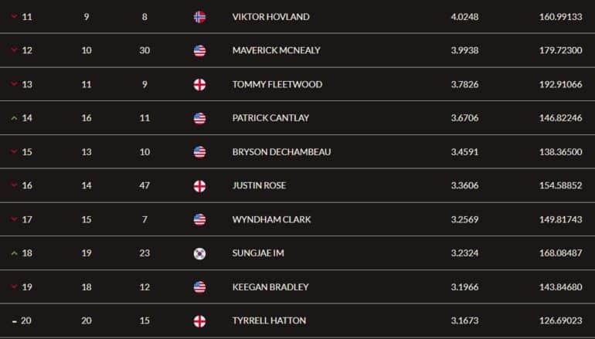Image resolution: width=595 pixels, height=339 pixels.
Task: Click the Norway flag beside Viktor Hovland
Action: [199, 17]
